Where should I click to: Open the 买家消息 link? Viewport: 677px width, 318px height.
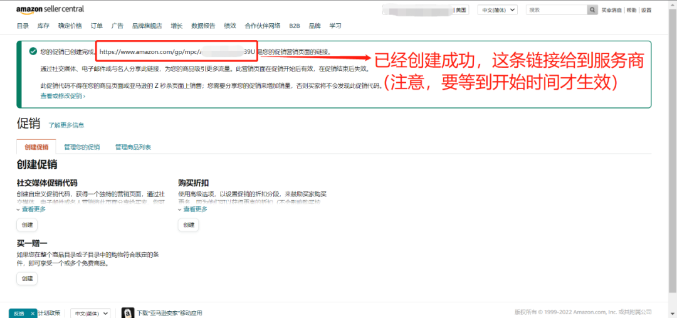(x=611, y=10)
